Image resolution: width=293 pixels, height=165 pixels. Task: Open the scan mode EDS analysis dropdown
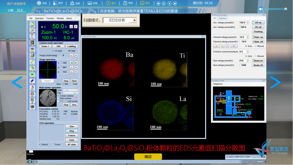coord(134,20)
